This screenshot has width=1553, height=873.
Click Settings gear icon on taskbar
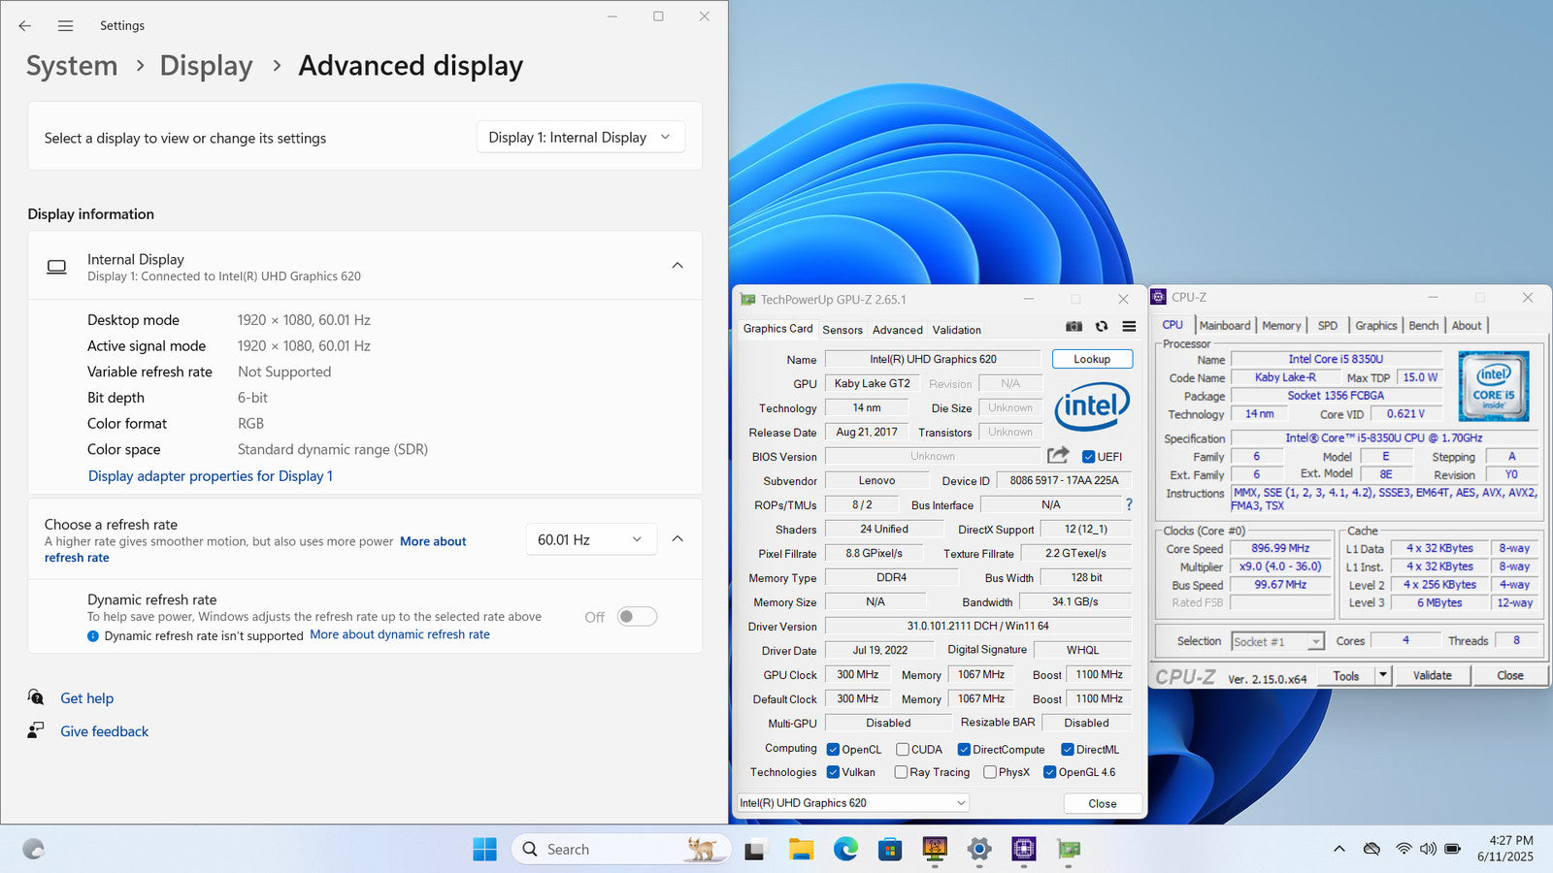(979, 850)
